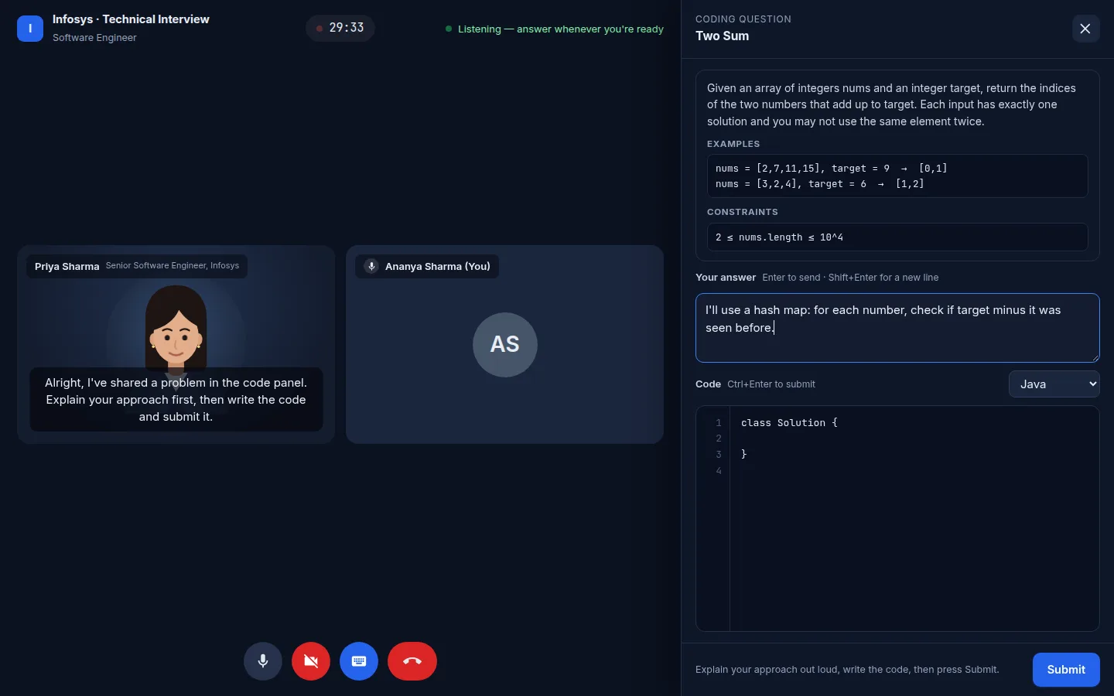
Task: Click the 'Ctrl+Enter to submit' hint
Action: click(x=771, y=384)
